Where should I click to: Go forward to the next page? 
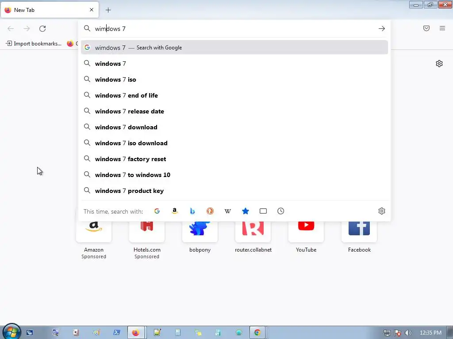coord(27,29)
